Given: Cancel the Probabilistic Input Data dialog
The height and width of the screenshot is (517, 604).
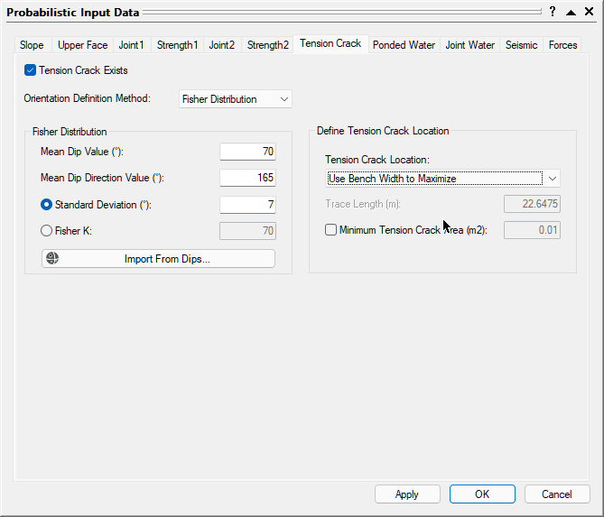Looking at the screenshot, I should (x=556, y=494).
